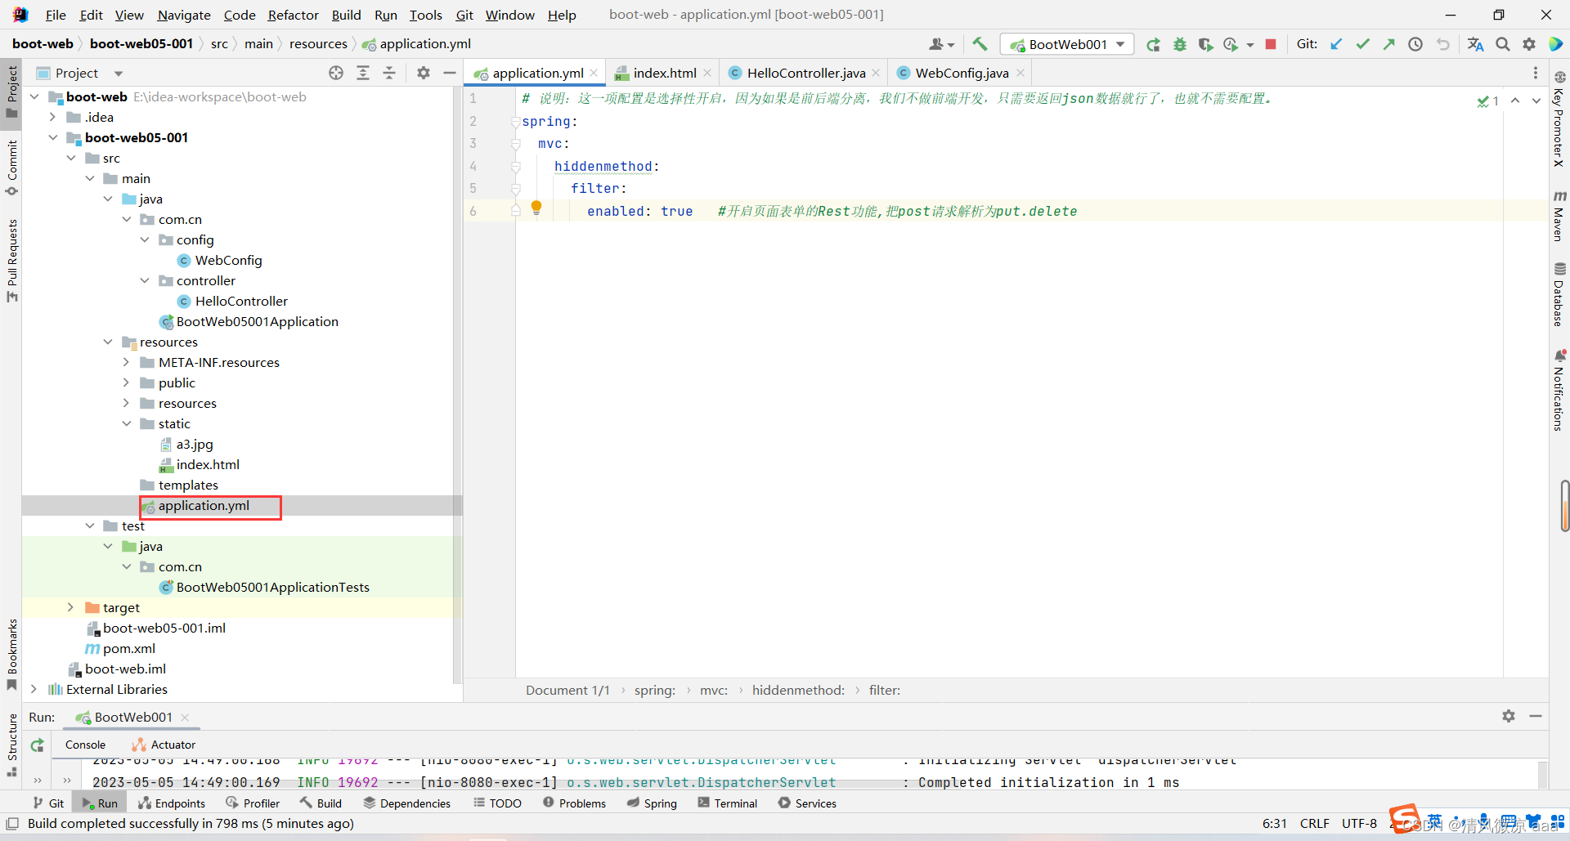This screenshot has width=1570, height=841.
Task: Open the Services tool window
Action: point(807,803)
